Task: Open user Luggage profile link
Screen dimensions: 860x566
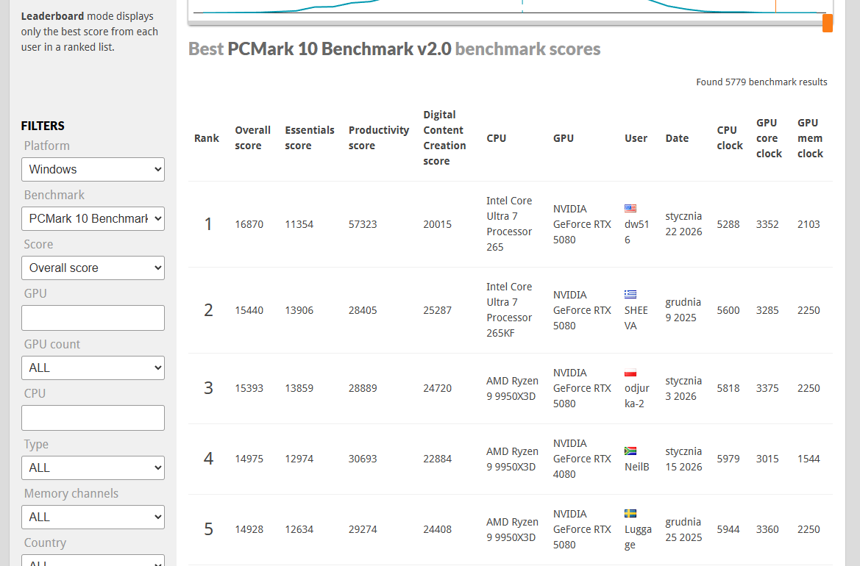Action: tap(638, 537)
